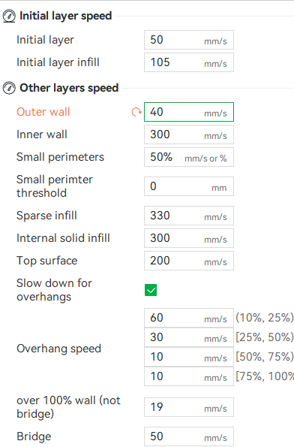This screenshot has height=447, width=294.
Task: Select the Bridge speed input field
Action: coord(189,436)
